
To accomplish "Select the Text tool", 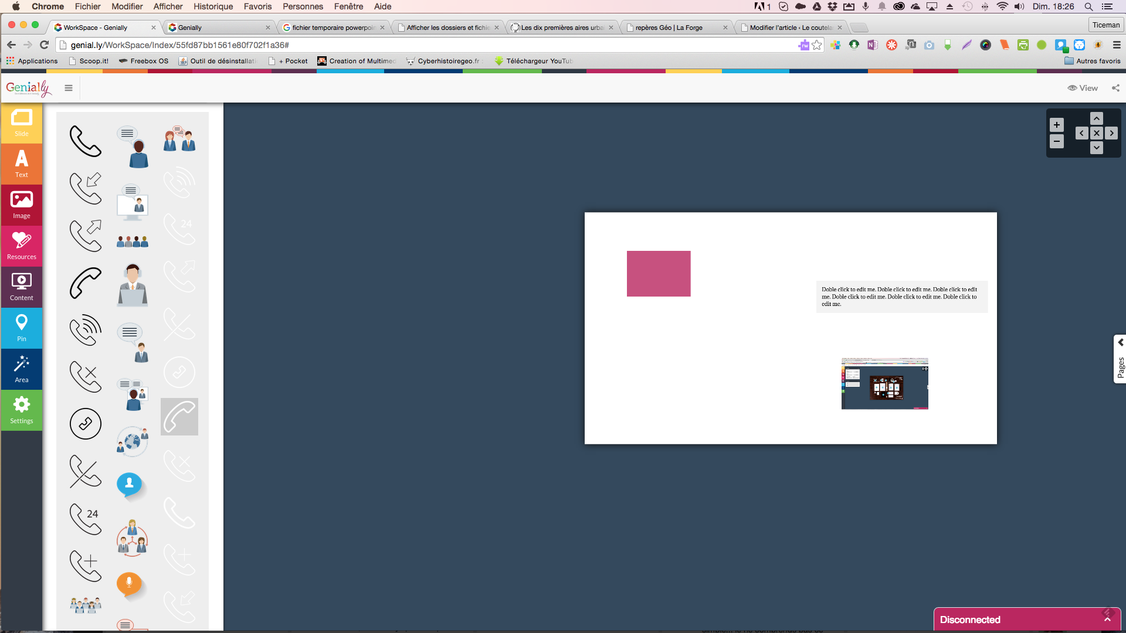I will pos(22,164).
